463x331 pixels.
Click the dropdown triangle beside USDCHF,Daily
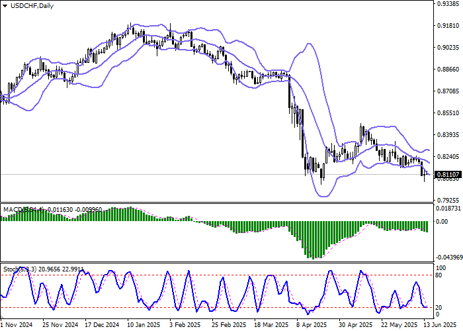[x=6, y=6]
